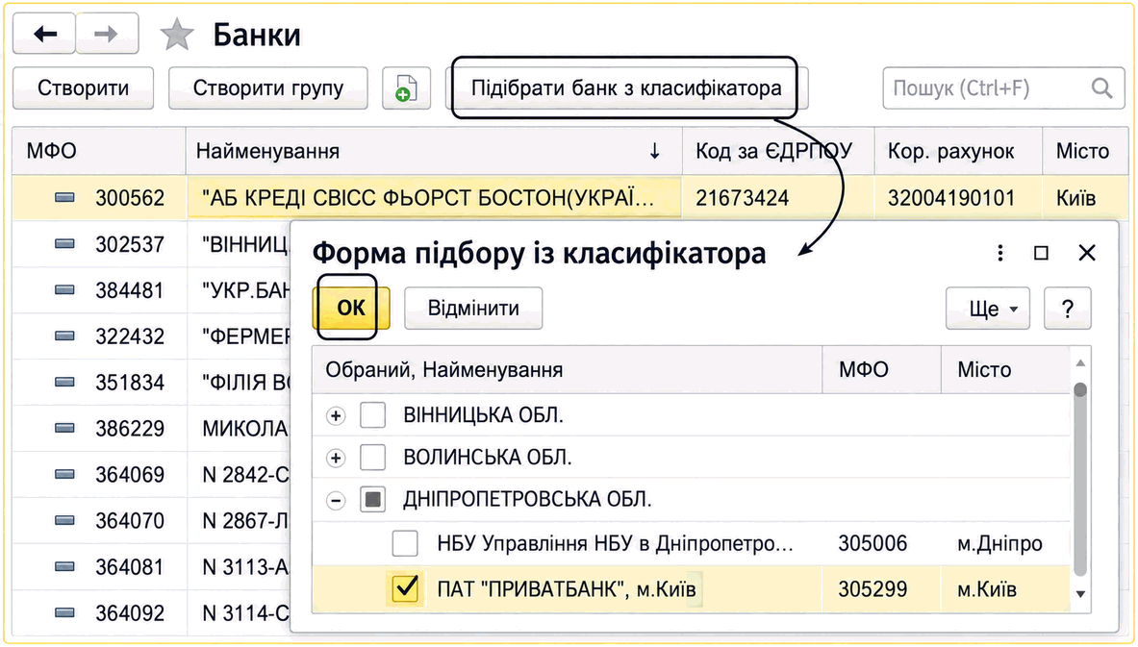1138x647 pixels.
Task: Click the 21673424 ЄДРПОУ cell
Action: coord(778,197)
